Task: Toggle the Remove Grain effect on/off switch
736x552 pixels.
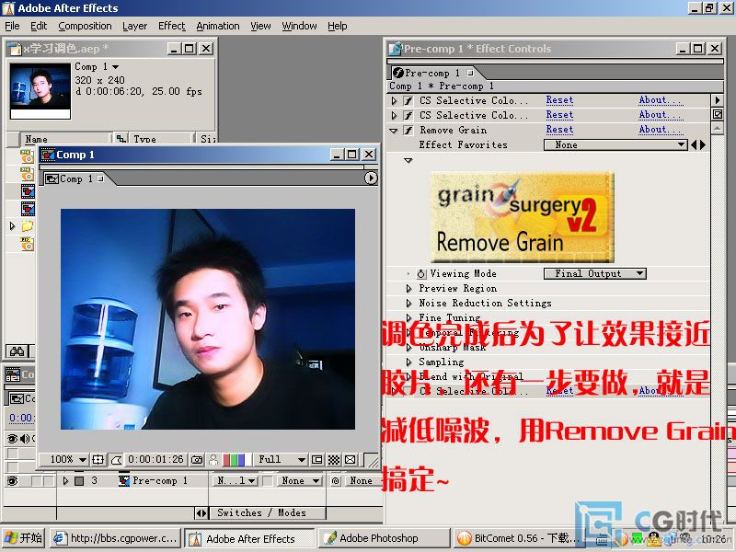Action: pos(408,130)
